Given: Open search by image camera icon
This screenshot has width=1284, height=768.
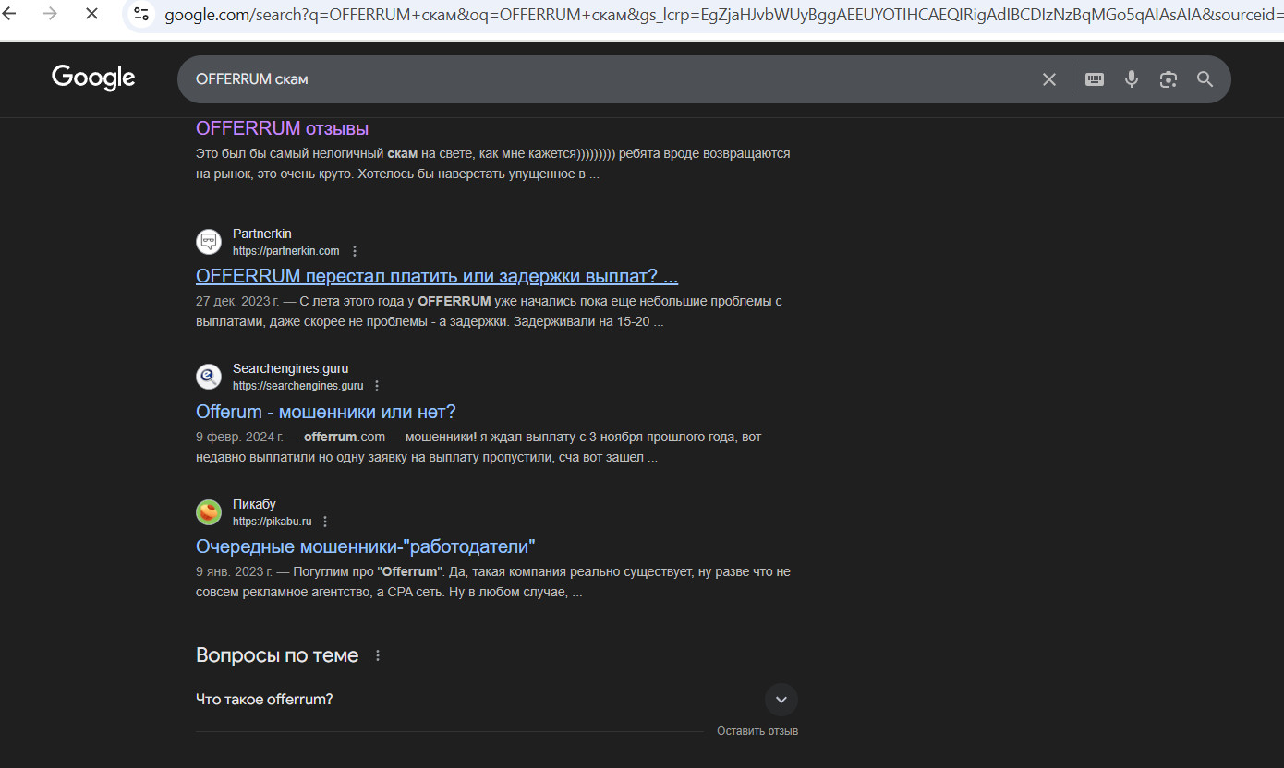Looking at the screenshot, I should tap(1169, 79).
